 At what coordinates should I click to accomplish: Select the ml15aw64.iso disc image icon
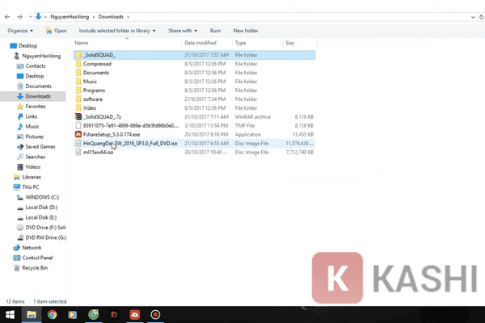point(78,152)
